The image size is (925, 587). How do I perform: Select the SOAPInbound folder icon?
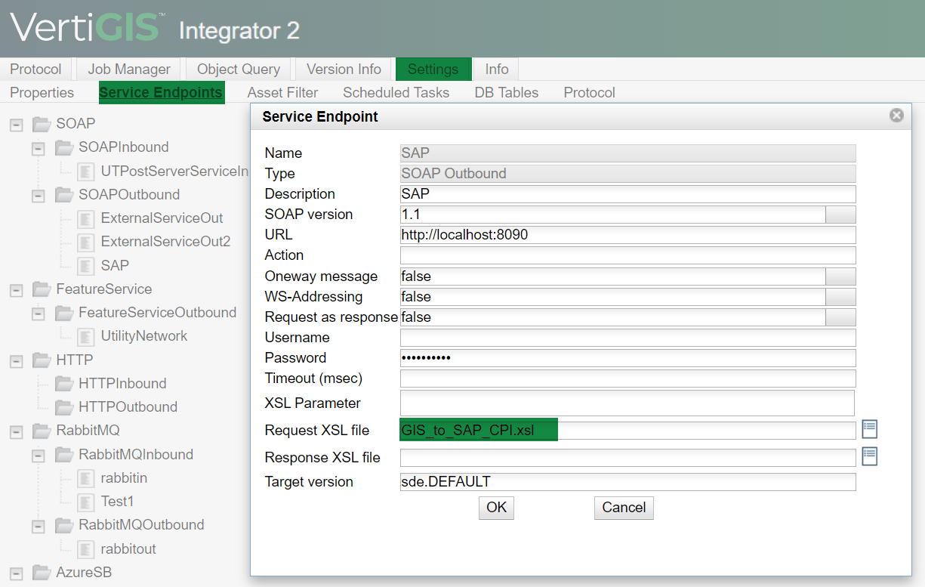click(63, 147)
